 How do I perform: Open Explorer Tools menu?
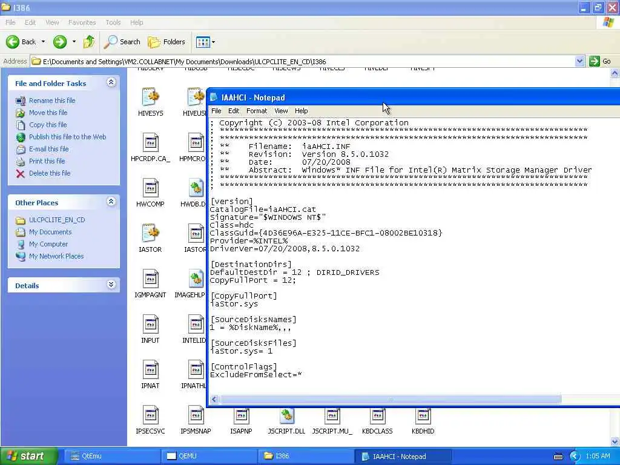113,22
